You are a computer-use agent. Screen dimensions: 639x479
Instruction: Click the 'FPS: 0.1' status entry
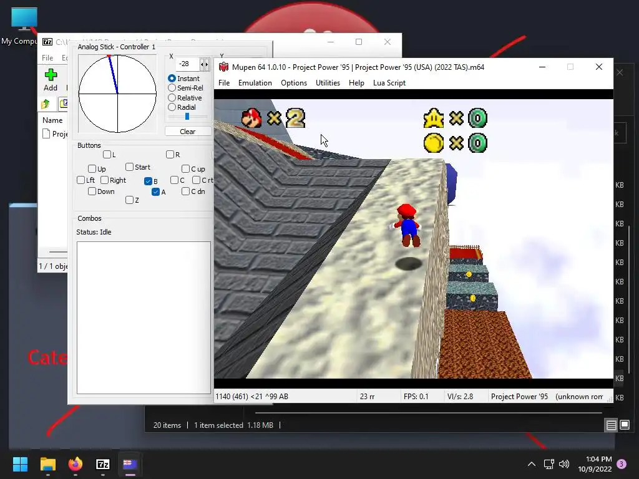click(416, 396)
